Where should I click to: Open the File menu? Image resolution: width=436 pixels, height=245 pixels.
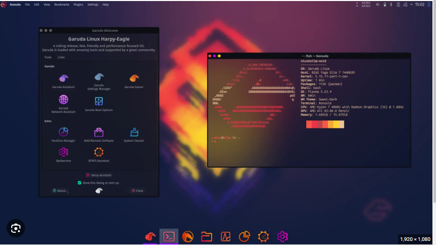[27, 5]
